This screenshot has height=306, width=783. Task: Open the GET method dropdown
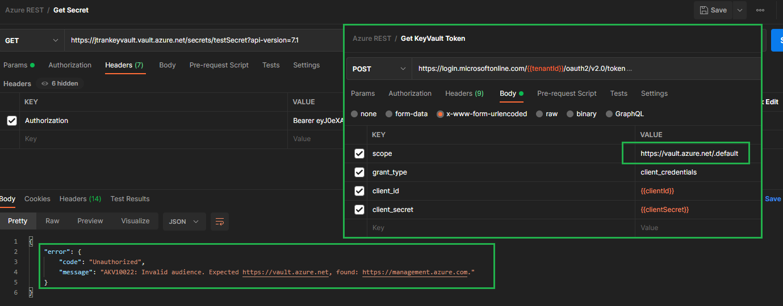(31, 41)
